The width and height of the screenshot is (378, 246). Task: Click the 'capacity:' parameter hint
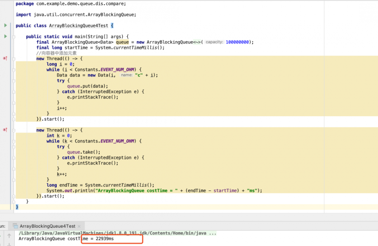click(214, 42)
